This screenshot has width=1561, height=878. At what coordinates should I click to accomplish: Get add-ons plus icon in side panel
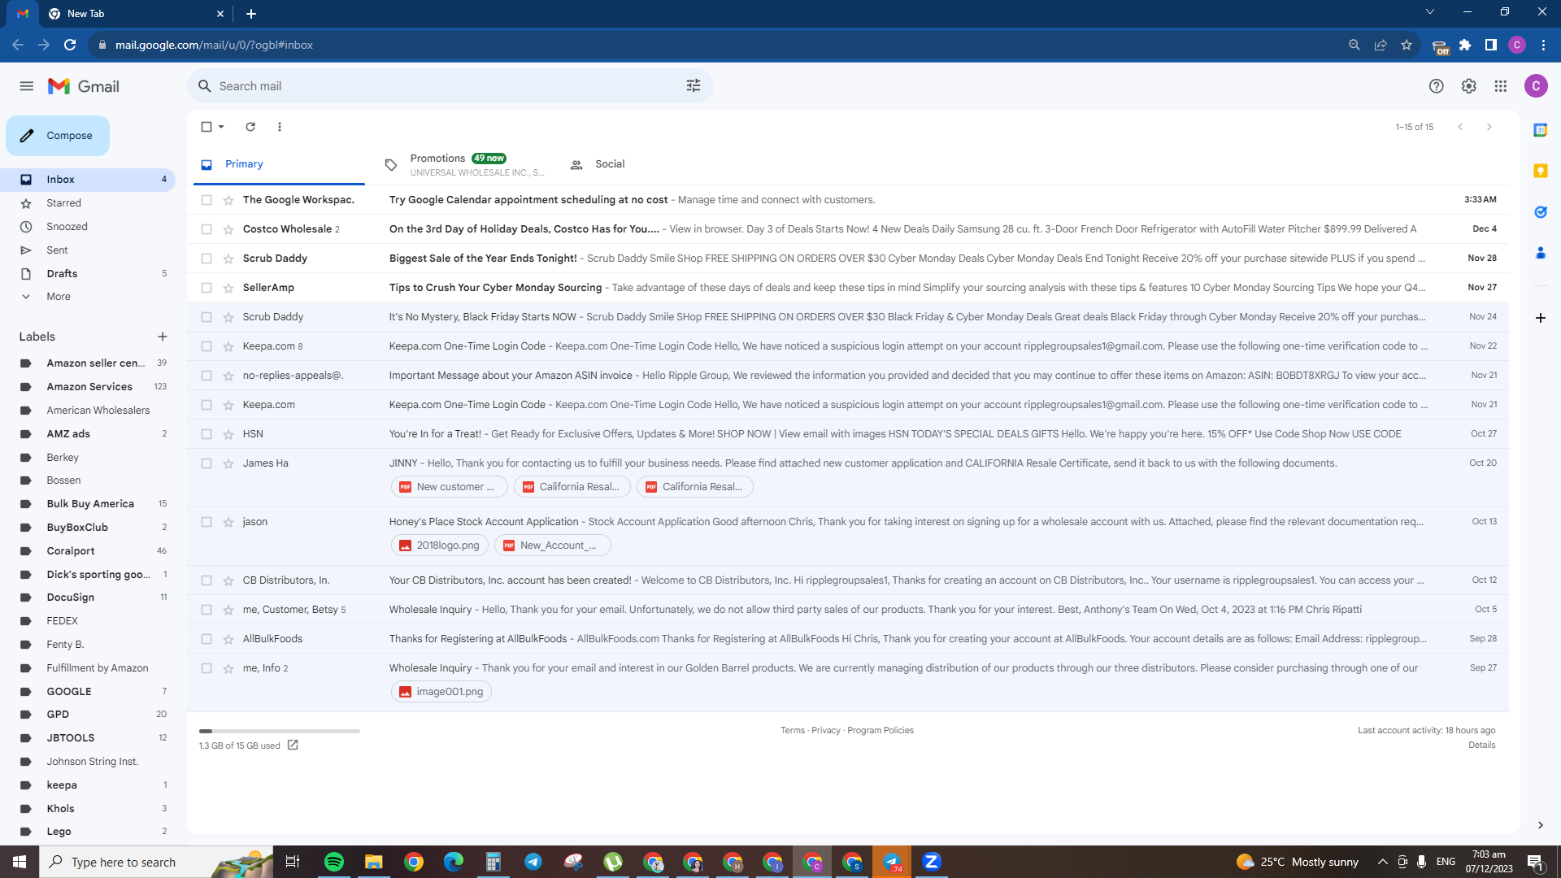pos(1541,318)
